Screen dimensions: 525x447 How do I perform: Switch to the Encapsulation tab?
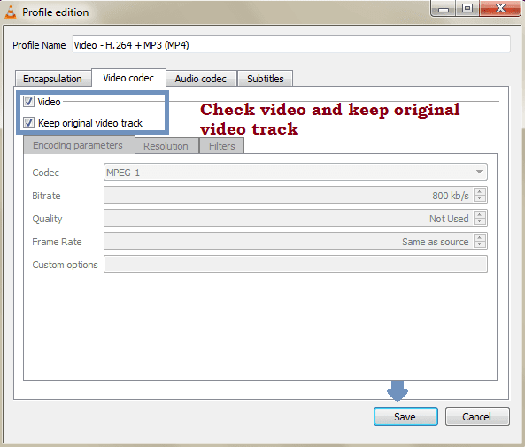[x=53, y=79]
